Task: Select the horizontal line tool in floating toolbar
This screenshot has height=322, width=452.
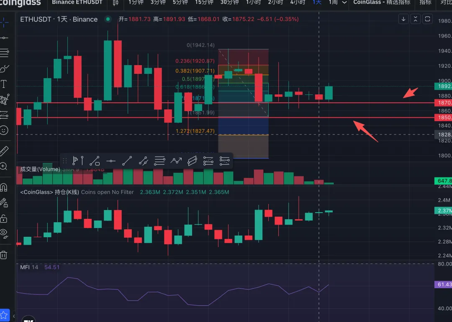Action: point(110,161)
